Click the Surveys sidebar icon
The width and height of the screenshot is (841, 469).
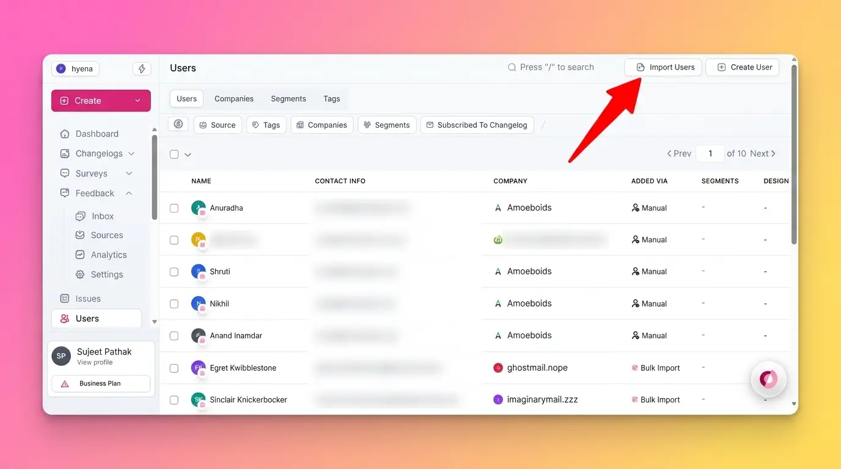click(x=65, y=173)
